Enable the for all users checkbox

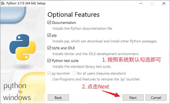point(75,73)
